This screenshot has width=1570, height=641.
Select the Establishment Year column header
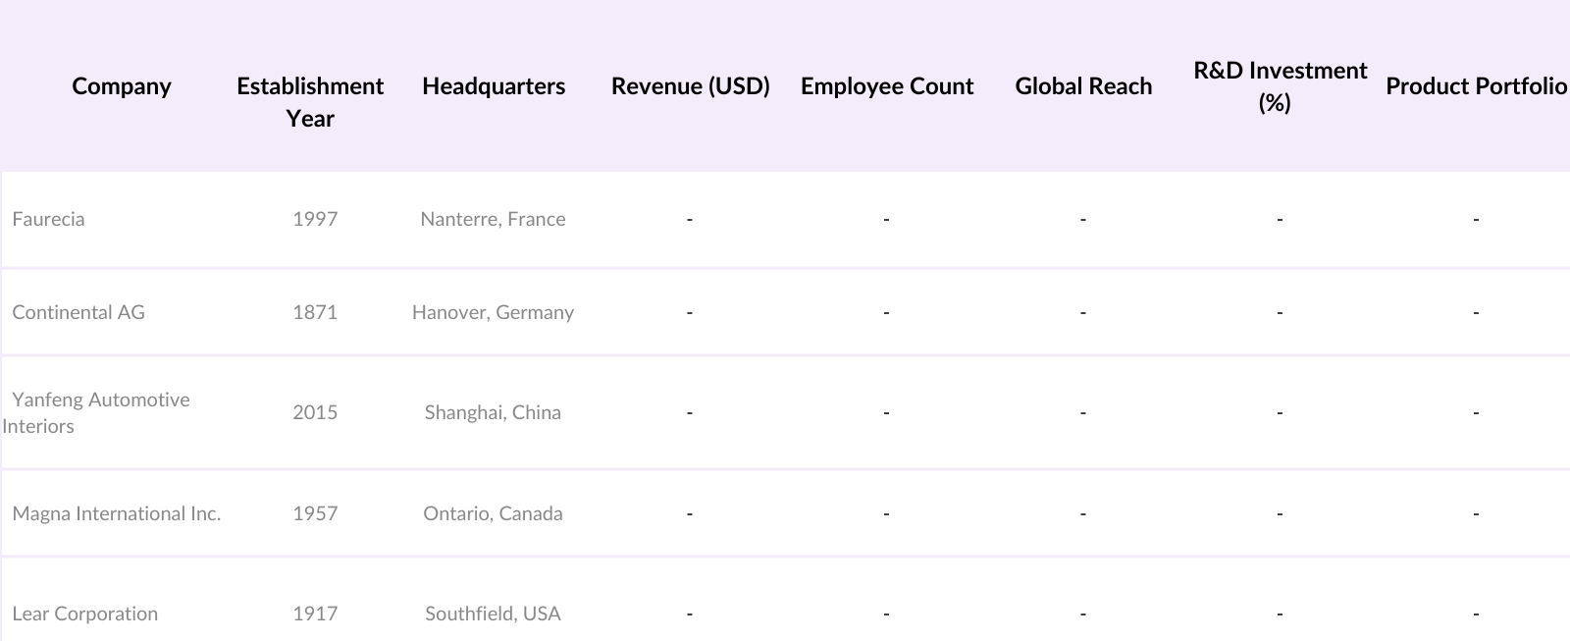(x=310, y=102)
